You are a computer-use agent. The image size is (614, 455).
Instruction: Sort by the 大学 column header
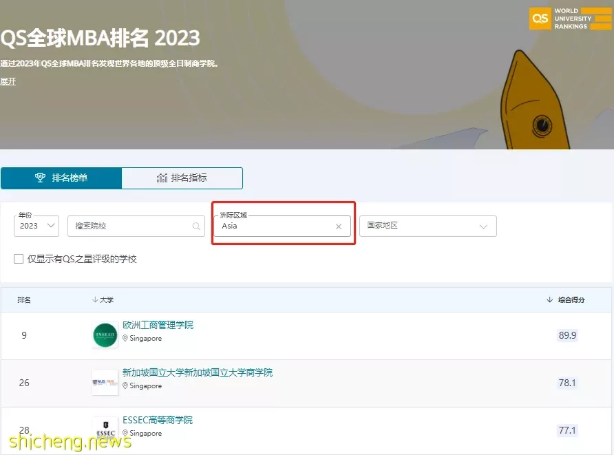[x=103, y=300]
